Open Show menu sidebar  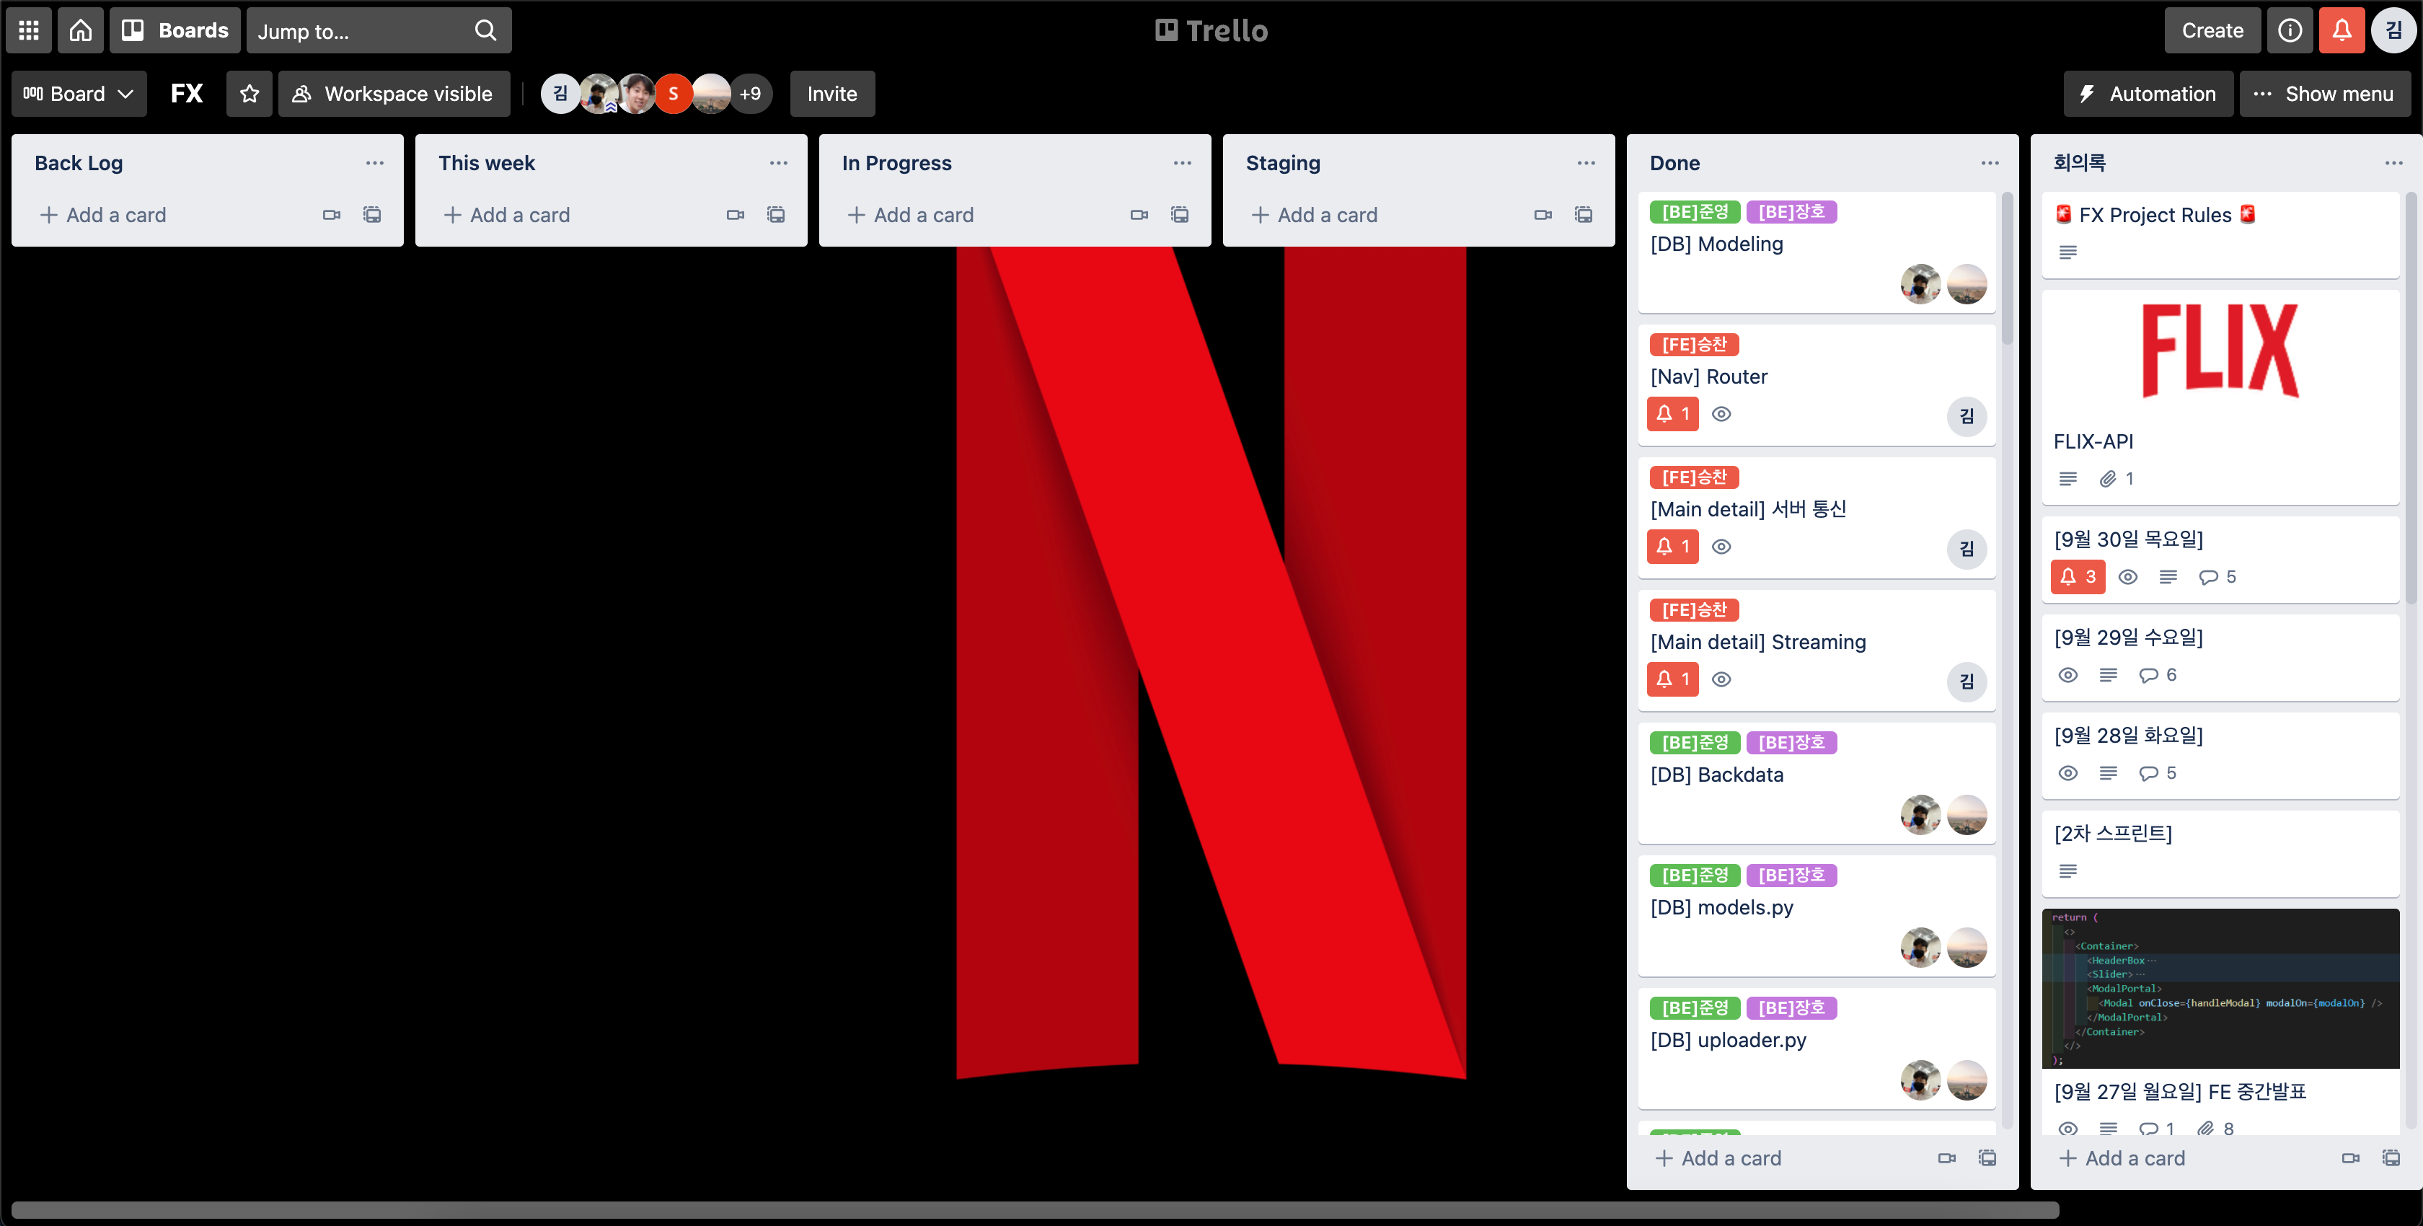coord(2324,94)
